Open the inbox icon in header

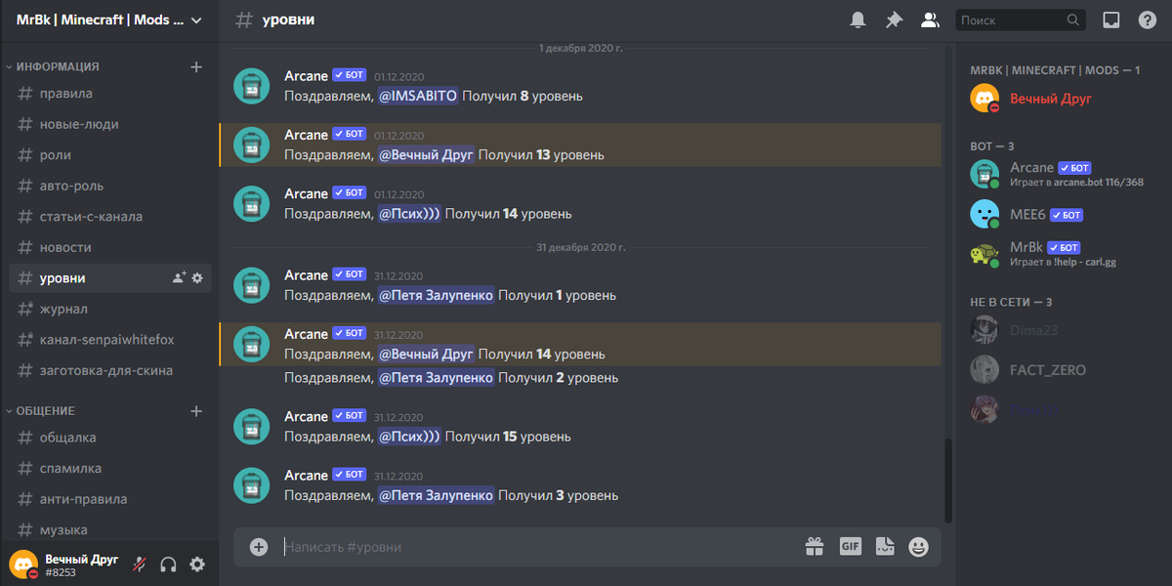click(1110, 20)
